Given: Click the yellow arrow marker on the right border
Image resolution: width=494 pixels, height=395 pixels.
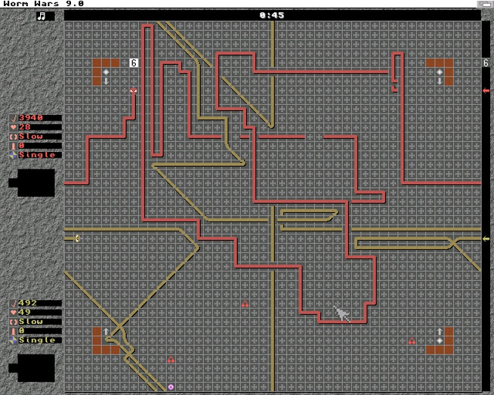Looking at the screenshot, I should (x=486, y=238).
